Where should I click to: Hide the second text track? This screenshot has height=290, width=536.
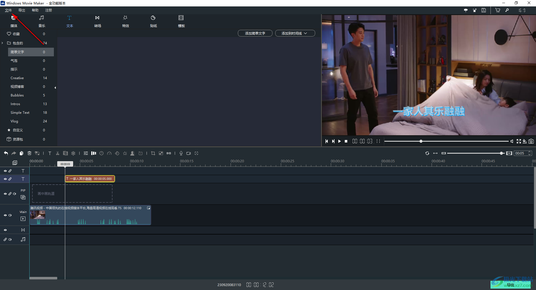[5, 179]
